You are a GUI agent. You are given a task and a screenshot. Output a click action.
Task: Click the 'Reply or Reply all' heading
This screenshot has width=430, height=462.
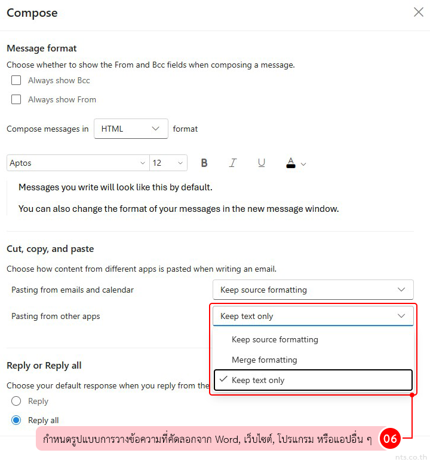[x=44, y=366]
